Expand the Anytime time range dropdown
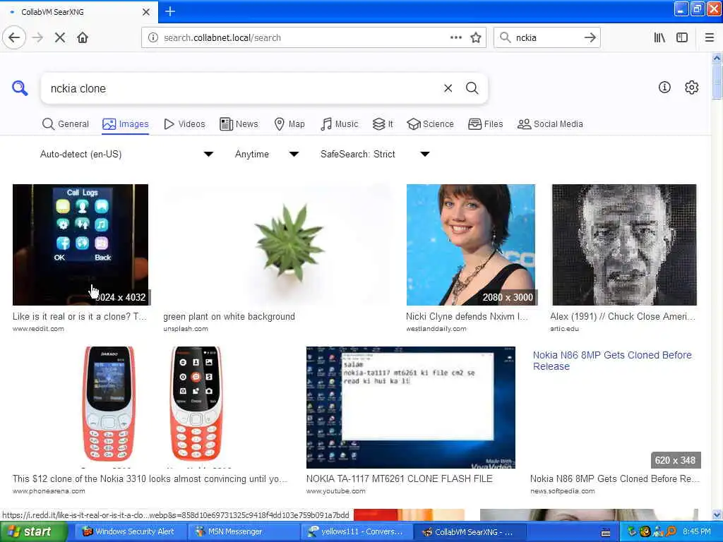 [266, 154]
